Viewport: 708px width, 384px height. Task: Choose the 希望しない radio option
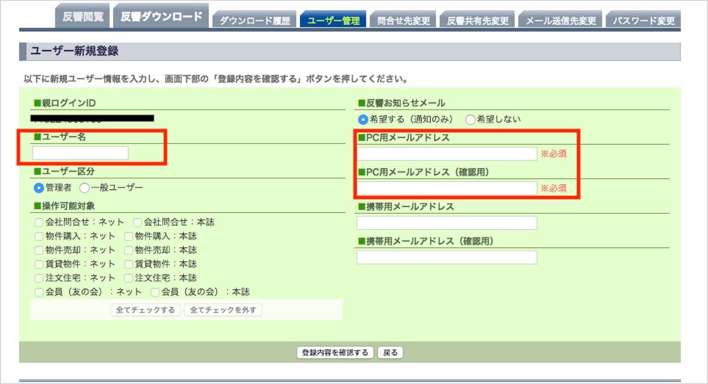point(470,120)
